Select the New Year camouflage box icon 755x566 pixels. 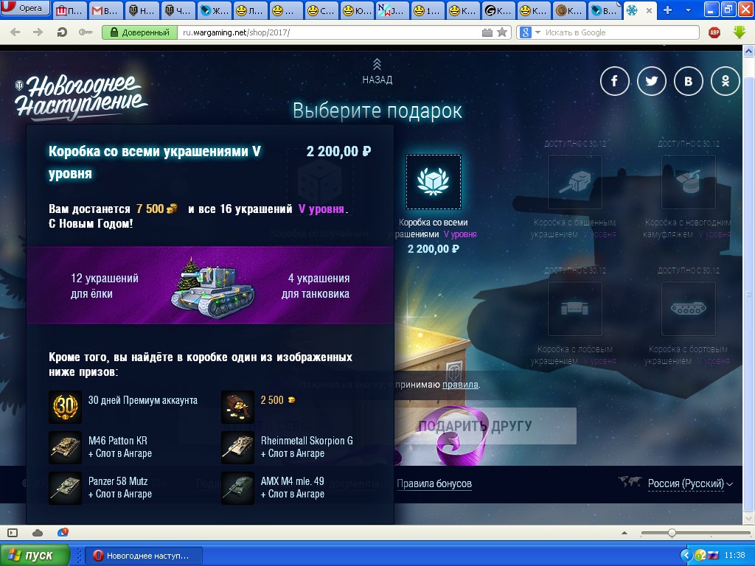click(x=689, y=182)
